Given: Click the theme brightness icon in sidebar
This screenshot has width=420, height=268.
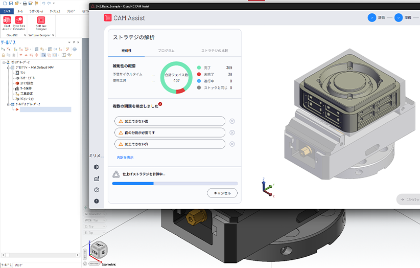Looking at the screenshot, I should click(97, 167).
